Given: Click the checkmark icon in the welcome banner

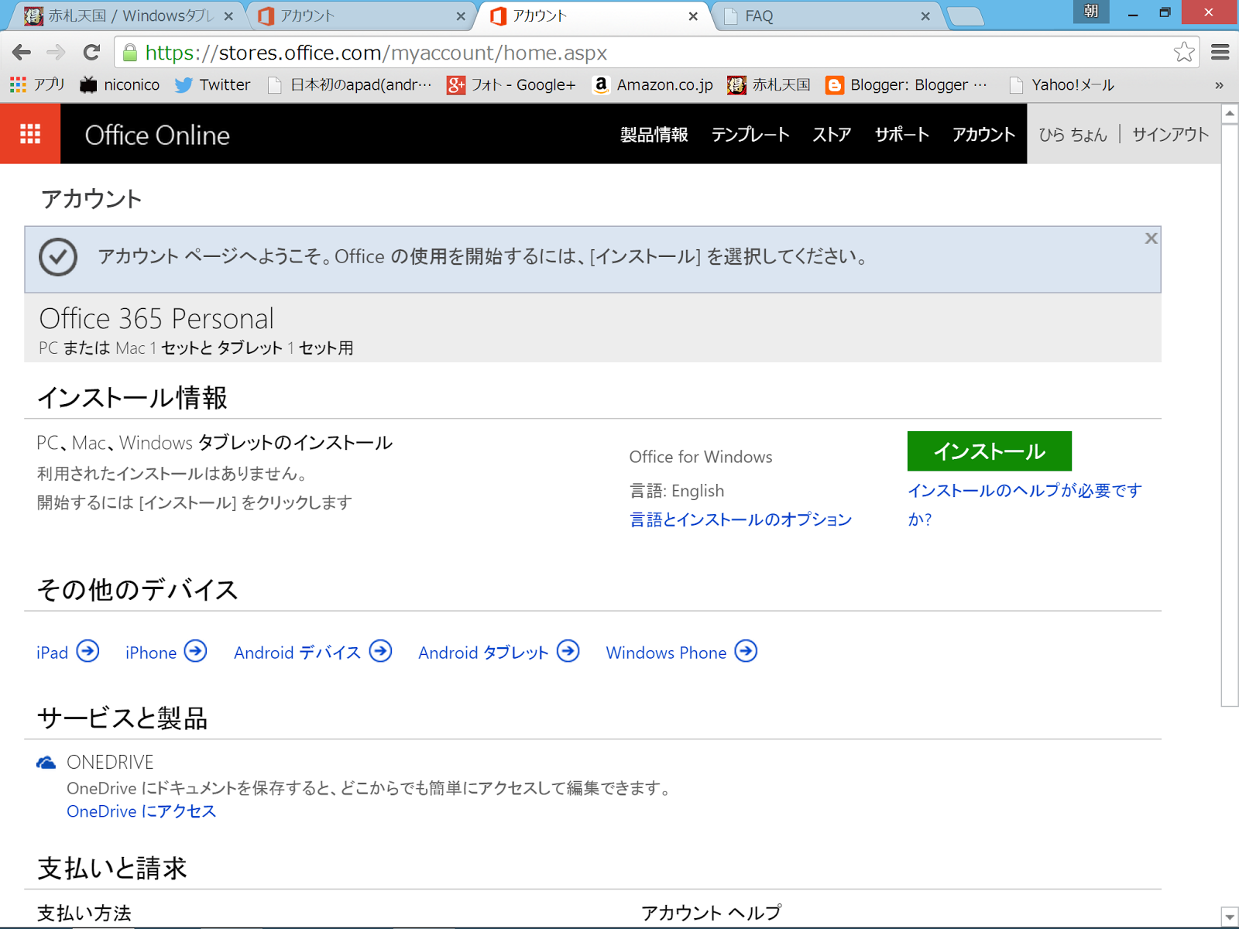Looking at the screenshot, I should pyautogui.click(x=58, y=257).
